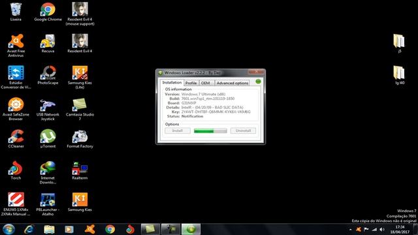Open the network signal tray icon
The height and width of the screenshot is (235, 418).
pyautogui.click(x=374, y=229)
